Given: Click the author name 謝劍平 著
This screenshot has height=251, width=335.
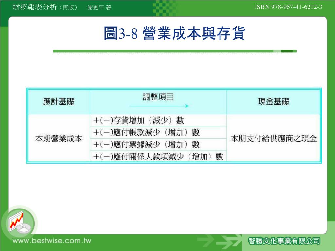Looking at the screenshot, I should pyautogui.click(x=99, y=8).
